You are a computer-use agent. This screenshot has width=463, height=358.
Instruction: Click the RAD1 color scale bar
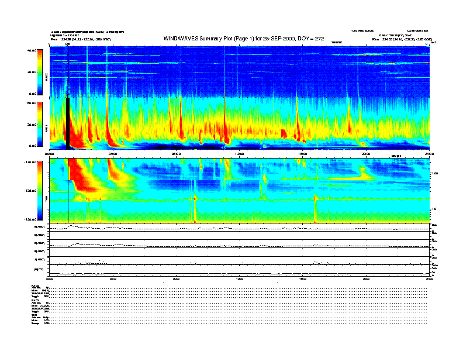[40, 125]
